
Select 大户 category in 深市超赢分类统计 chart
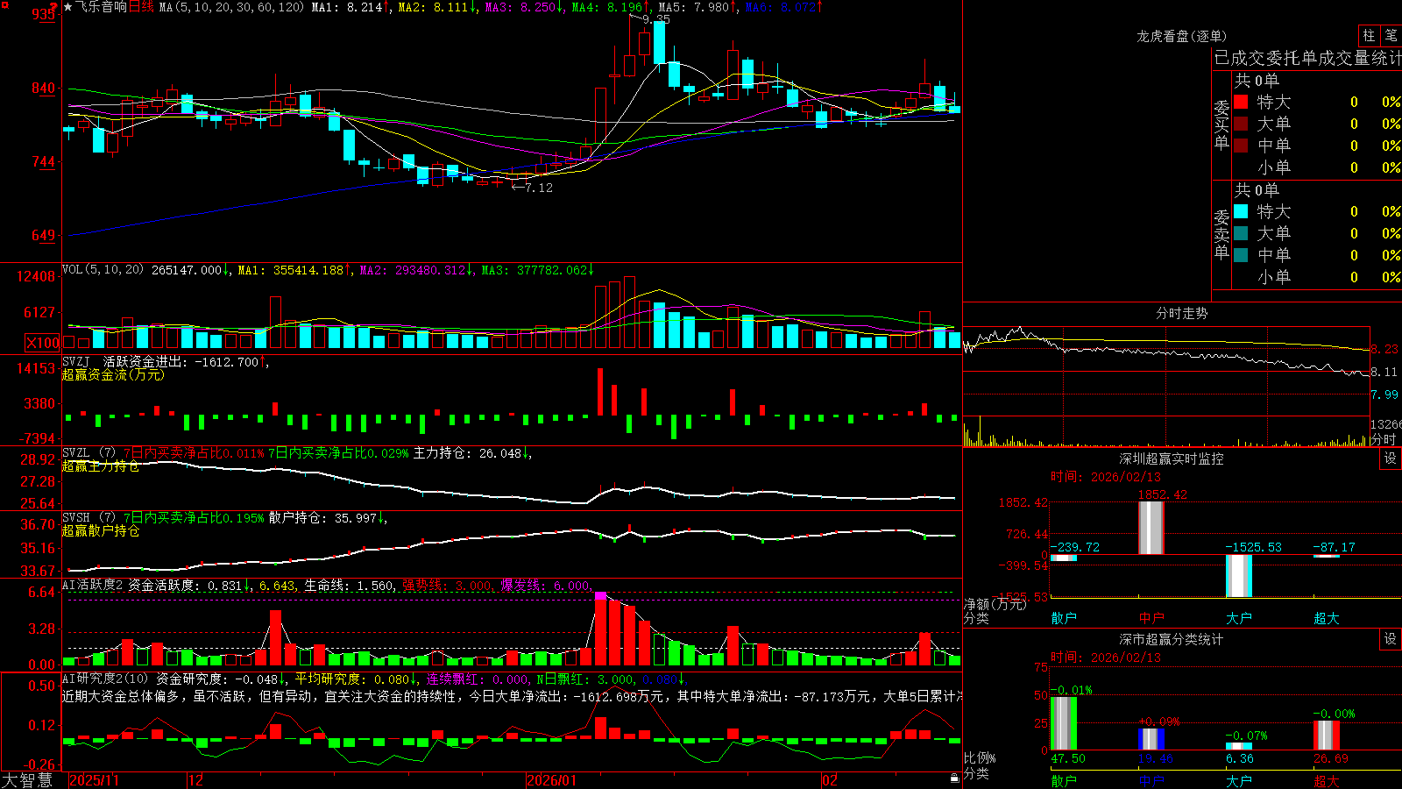1239,781
